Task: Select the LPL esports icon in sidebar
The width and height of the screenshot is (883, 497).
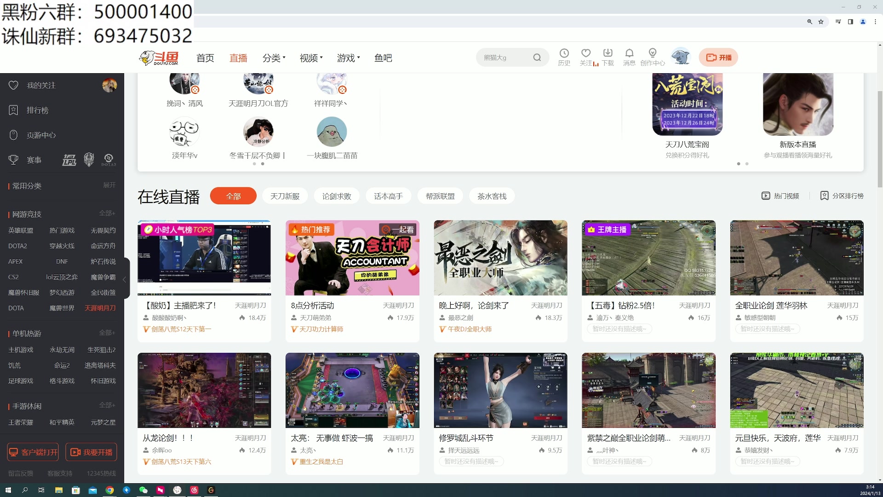Action: [x=69, y=160]
